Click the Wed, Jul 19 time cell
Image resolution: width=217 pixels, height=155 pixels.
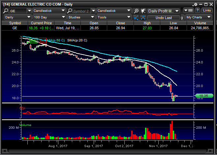click(x=68, y=28)
